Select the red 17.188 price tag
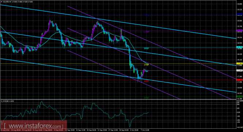 [240, 80]
